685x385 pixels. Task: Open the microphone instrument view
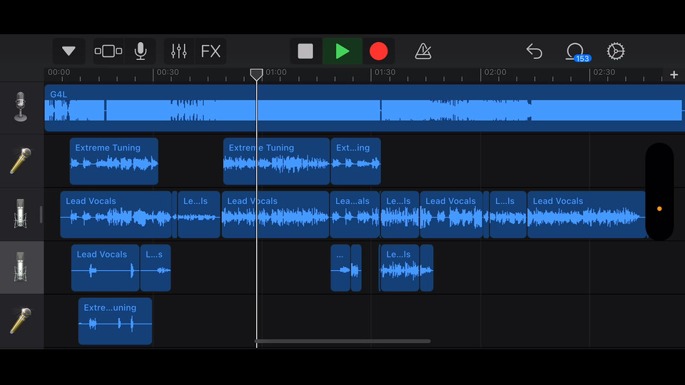(141, 51)
